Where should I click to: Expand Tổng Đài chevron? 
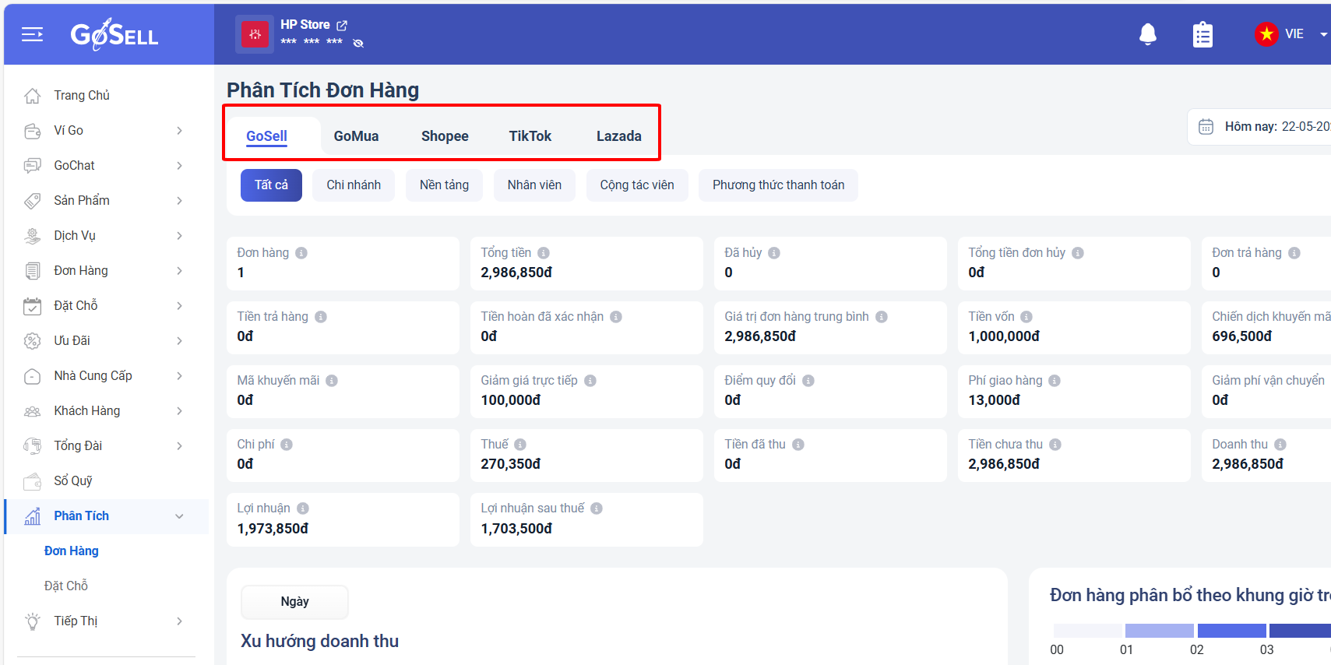(x=179, y=446)
